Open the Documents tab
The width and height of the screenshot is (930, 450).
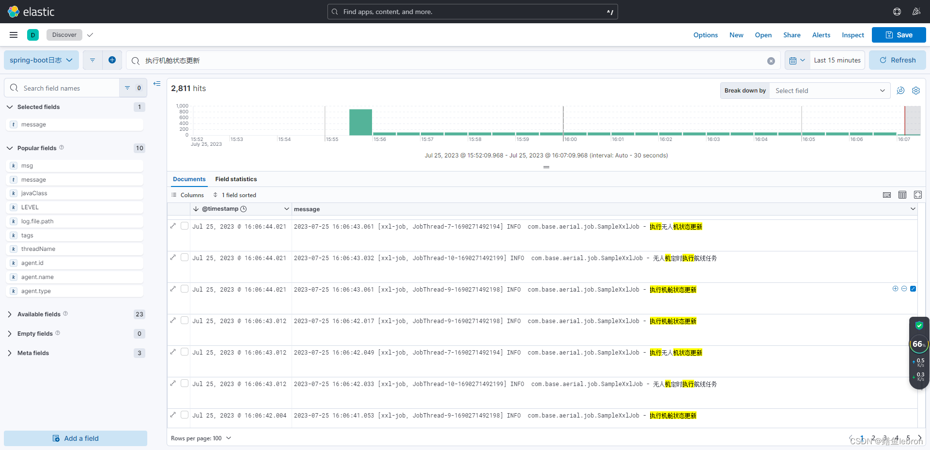[189, 179]
